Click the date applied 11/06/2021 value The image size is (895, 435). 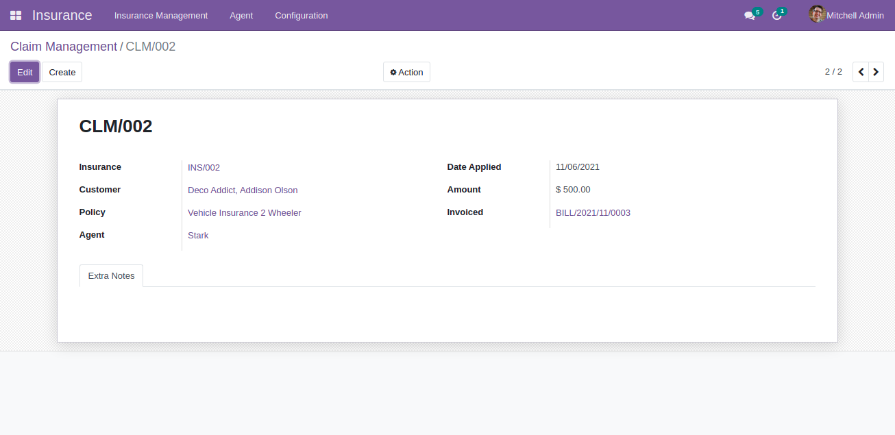578,166
